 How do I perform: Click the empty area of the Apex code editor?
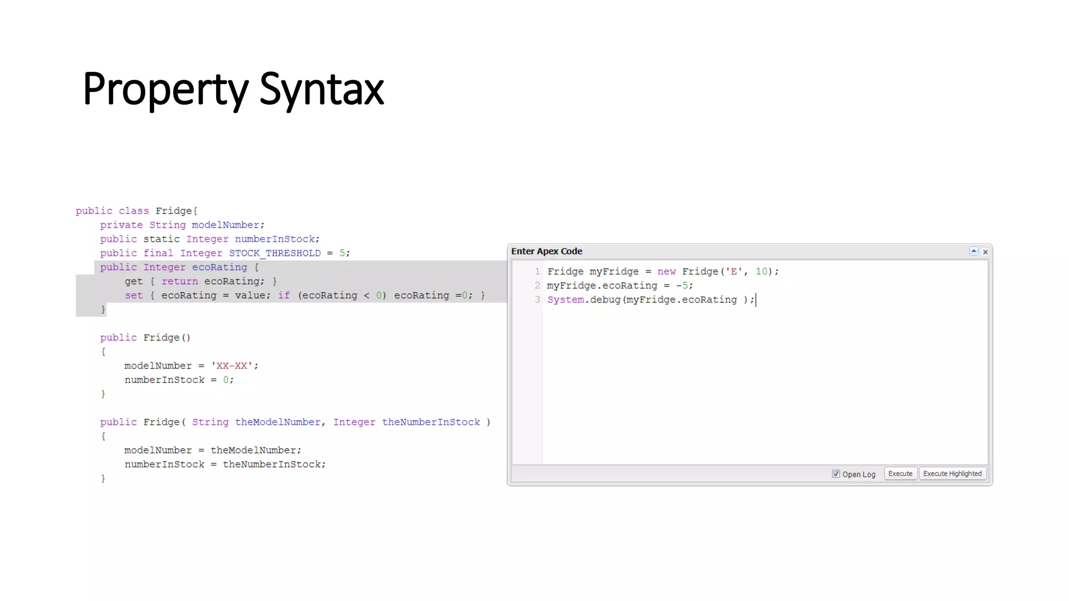coord(765,386)
